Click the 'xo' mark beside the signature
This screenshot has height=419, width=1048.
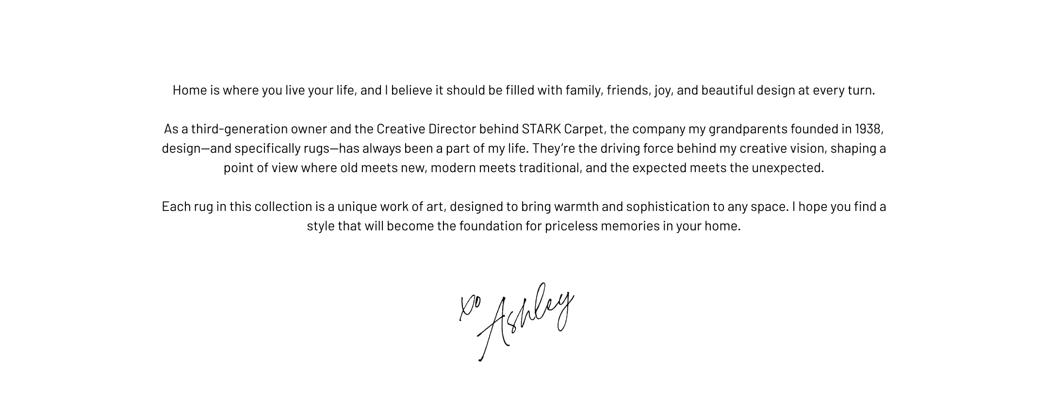[x=470, y=308]
